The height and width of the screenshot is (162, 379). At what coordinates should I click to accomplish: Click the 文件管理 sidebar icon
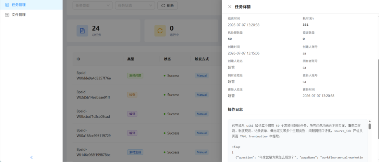click(x=7, y=15)
